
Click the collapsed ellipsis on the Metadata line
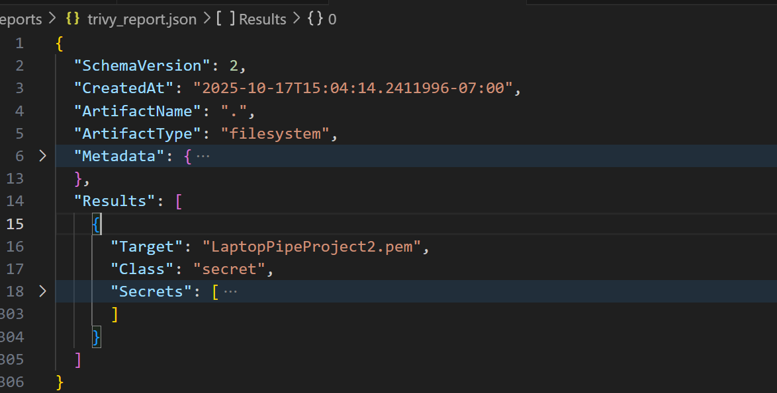(203, 156)
